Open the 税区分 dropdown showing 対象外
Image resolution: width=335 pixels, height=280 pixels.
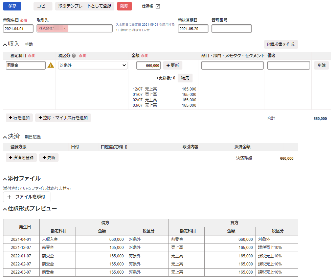93,65
